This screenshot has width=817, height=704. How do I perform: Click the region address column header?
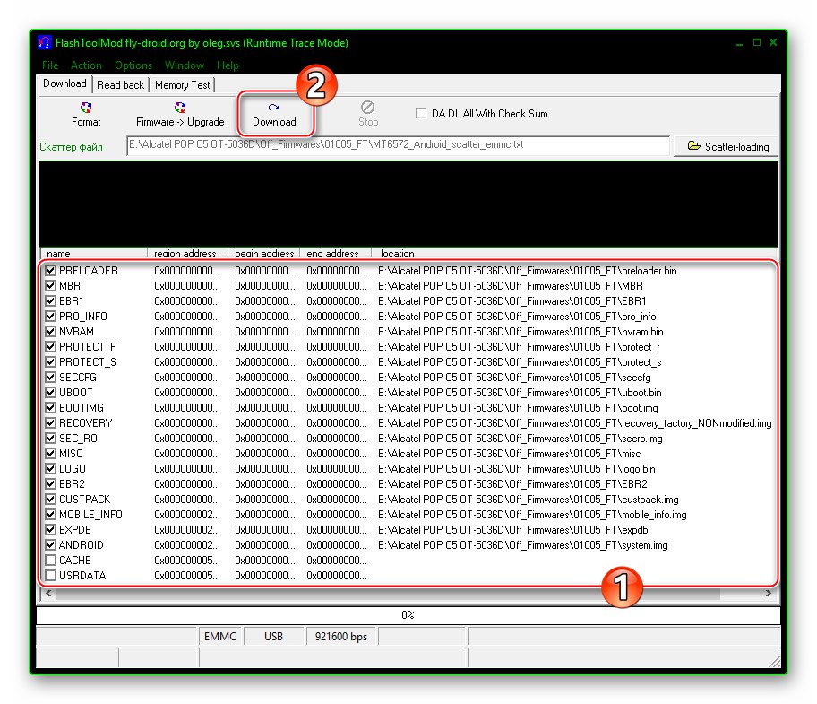pos(187,254)
